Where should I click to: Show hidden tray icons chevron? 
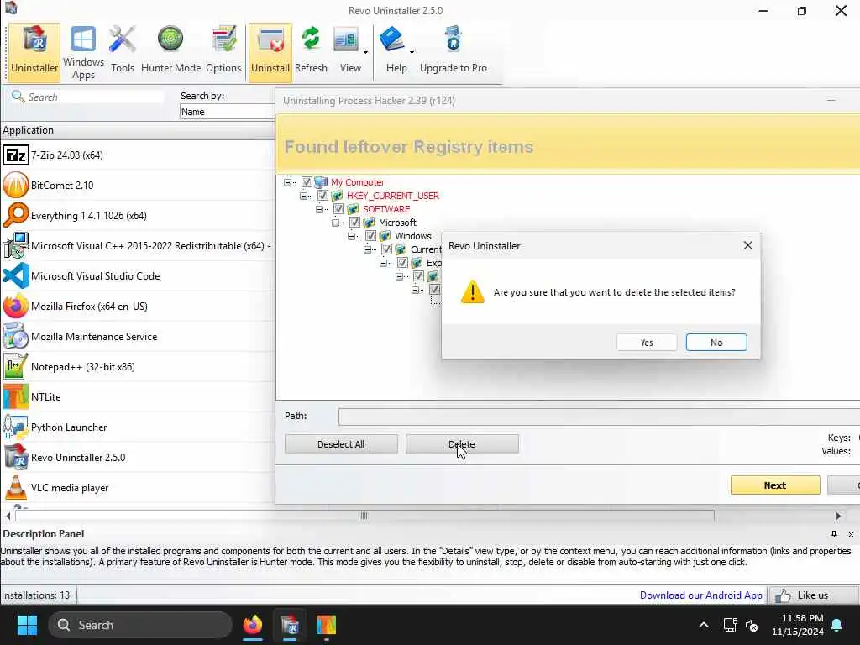704,625
